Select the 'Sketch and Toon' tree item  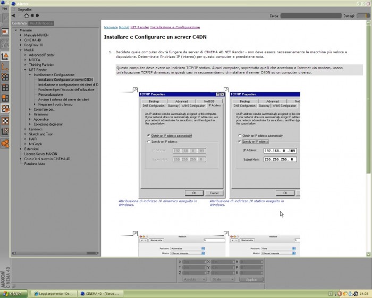tap(41, 134)
